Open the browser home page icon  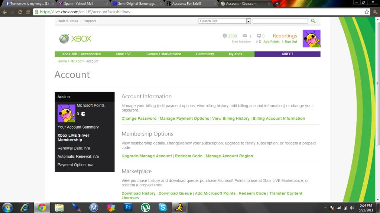28,12
